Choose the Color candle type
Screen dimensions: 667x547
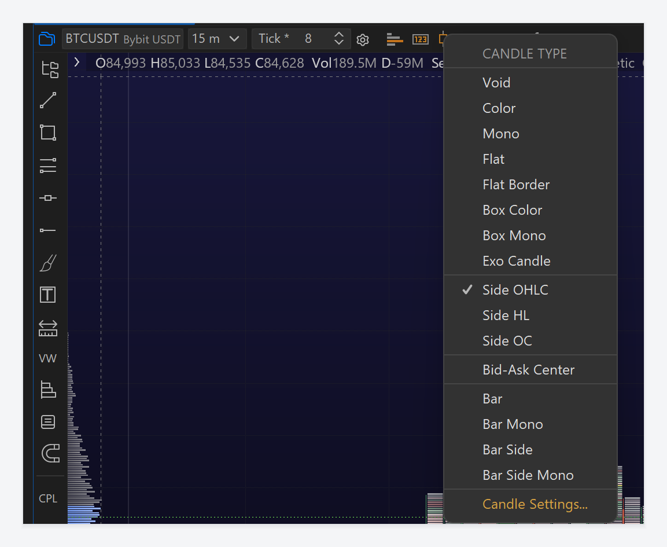(x=530, y=108)
